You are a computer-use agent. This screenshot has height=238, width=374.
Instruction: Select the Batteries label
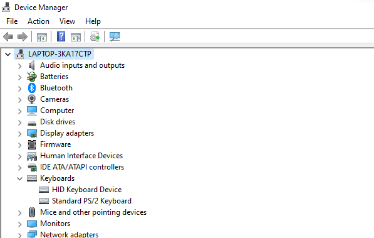click(x=54, y=77)
